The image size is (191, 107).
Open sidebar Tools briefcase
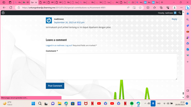click(x=188, y=32)
